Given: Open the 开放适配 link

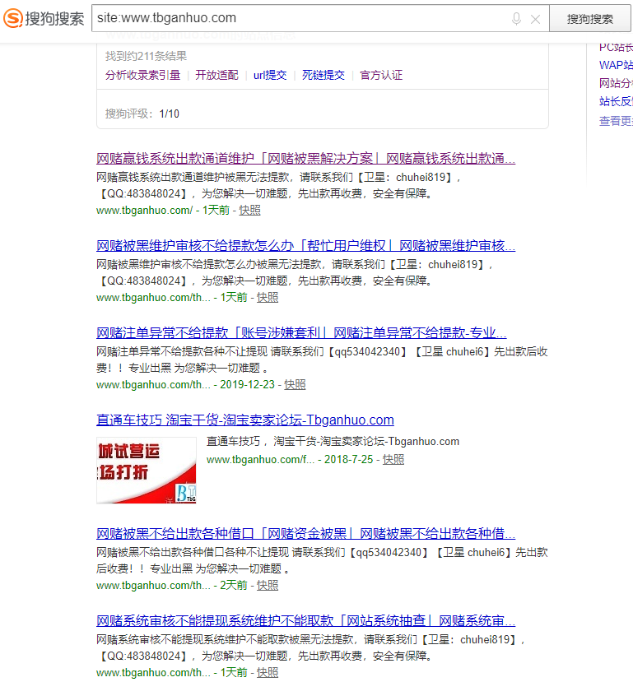Looking at the screenshot, I should pyautogui.click(x=216, y=75).
